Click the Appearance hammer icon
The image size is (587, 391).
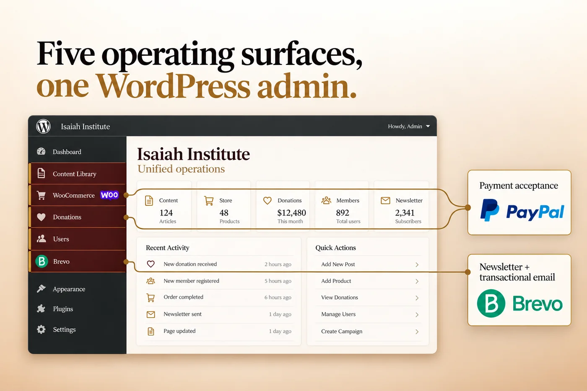coord(41,289)
